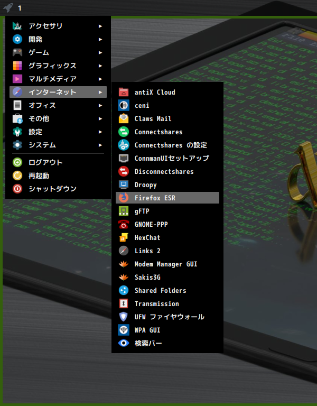
Task: Open the UFW ファイヤウォール menu entry
Action: pyautogui.click(x=167, y=317)
